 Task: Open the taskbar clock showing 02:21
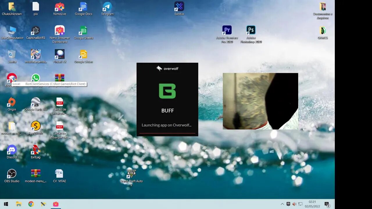[312, 204]
